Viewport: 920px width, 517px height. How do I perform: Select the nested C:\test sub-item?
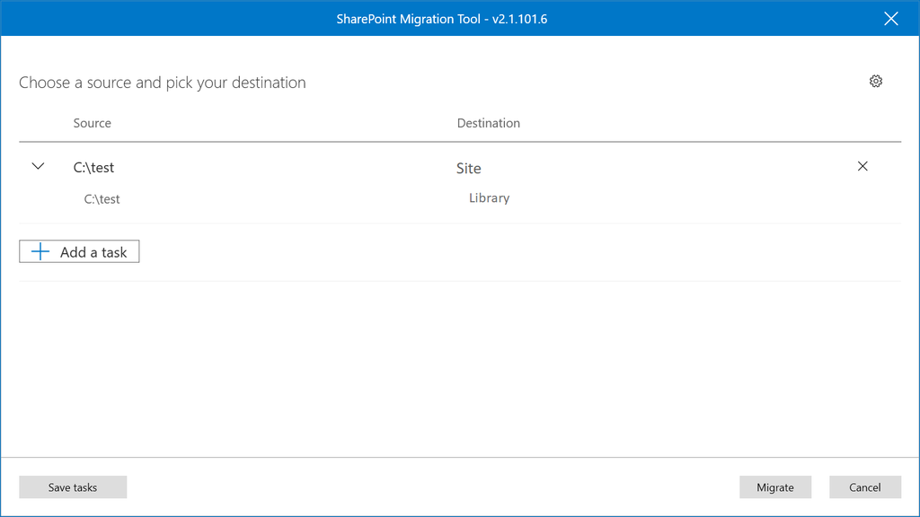(x=102, y=198)
